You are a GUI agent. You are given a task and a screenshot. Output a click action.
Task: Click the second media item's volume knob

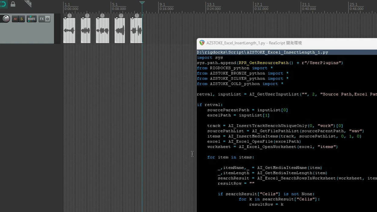point(87,15)
